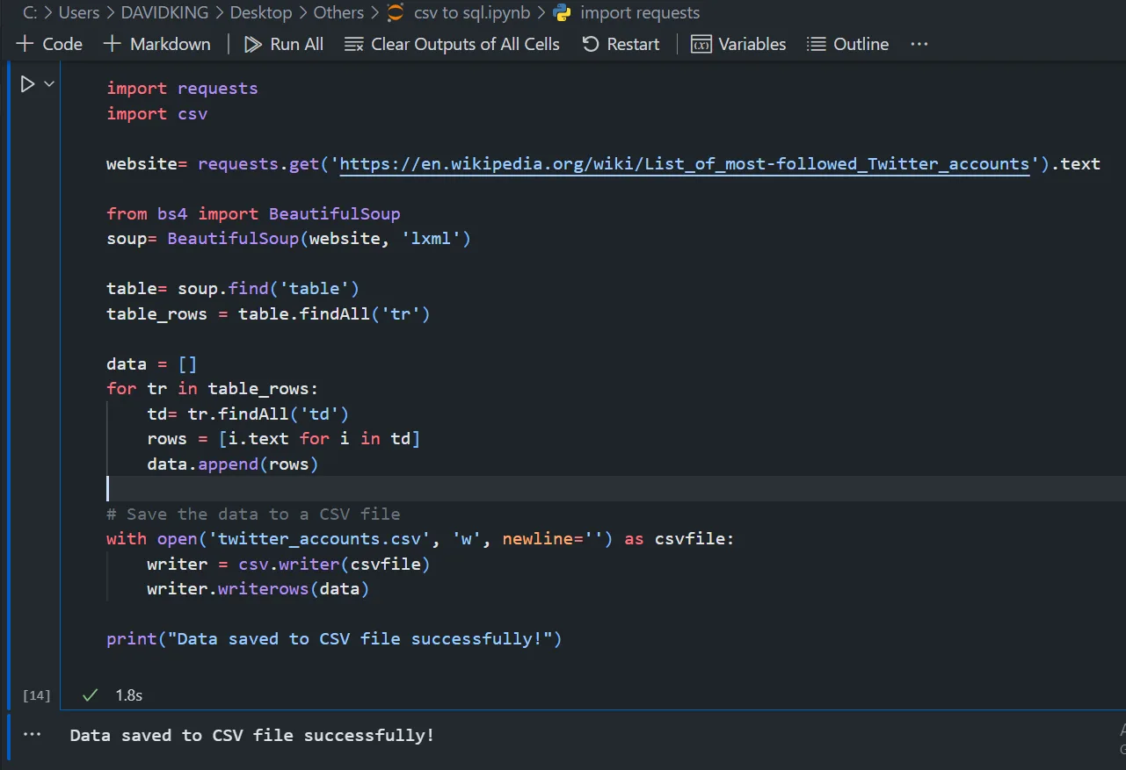Click 'twitter_accounts.csv' string in code

[319, 539]
